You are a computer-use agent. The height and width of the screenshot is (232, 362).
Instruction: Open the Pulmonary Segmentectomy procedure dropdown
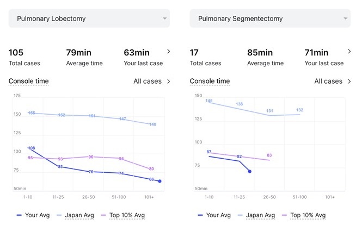[269, 18]
